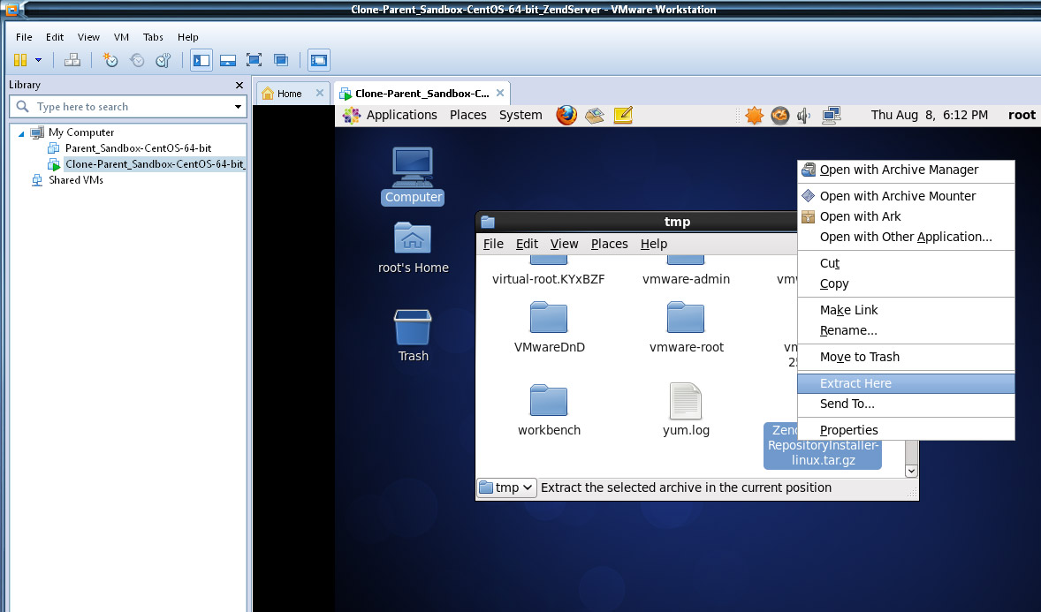Select Parent_Sandbox-CentOS-64-bit VM
The height and width of the screenshot is (612, 1041).
tap(138, 148)
